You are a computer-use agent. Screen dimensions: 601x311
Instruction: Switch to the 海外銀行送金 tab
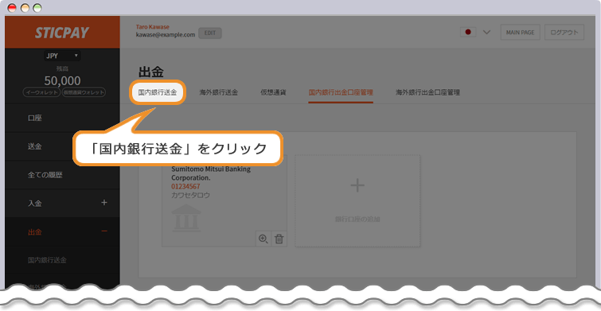pos(218,92)
